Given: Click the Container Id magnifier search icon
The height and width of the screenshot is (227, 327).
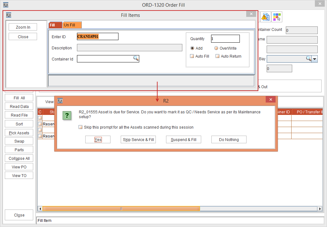Looking at the screenshot, I should click(x=136, y=58).
